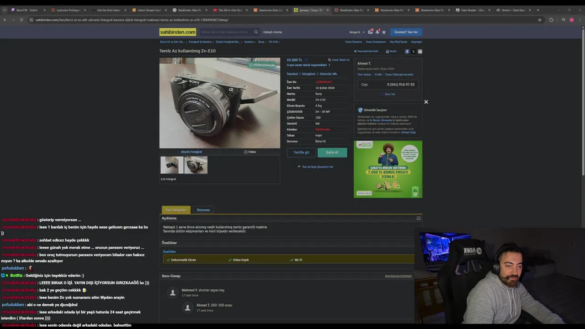The image size is (585, 329).
Task: Click Yayınlanma Kriterleri link
Action: click(x=398, y=276)
